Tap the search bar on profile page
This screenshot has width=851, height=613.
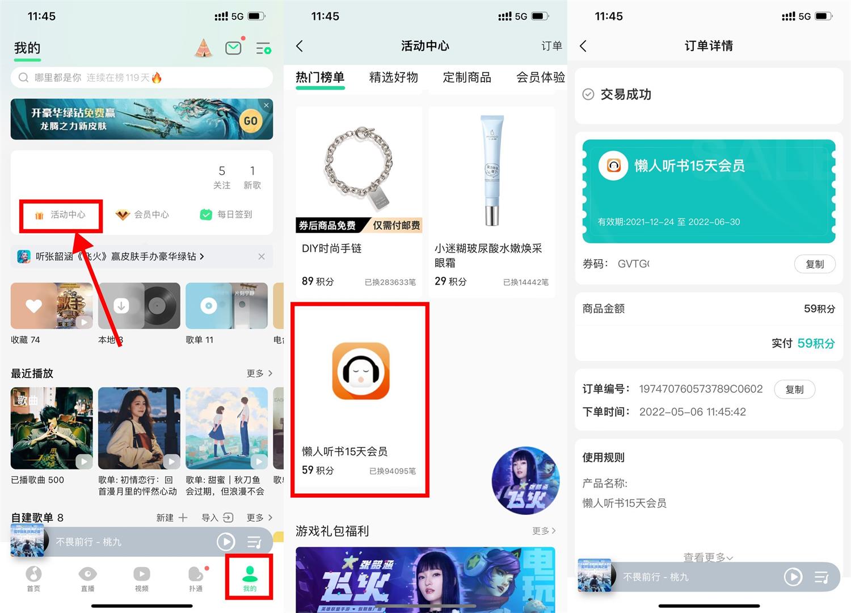coord(141,78)
